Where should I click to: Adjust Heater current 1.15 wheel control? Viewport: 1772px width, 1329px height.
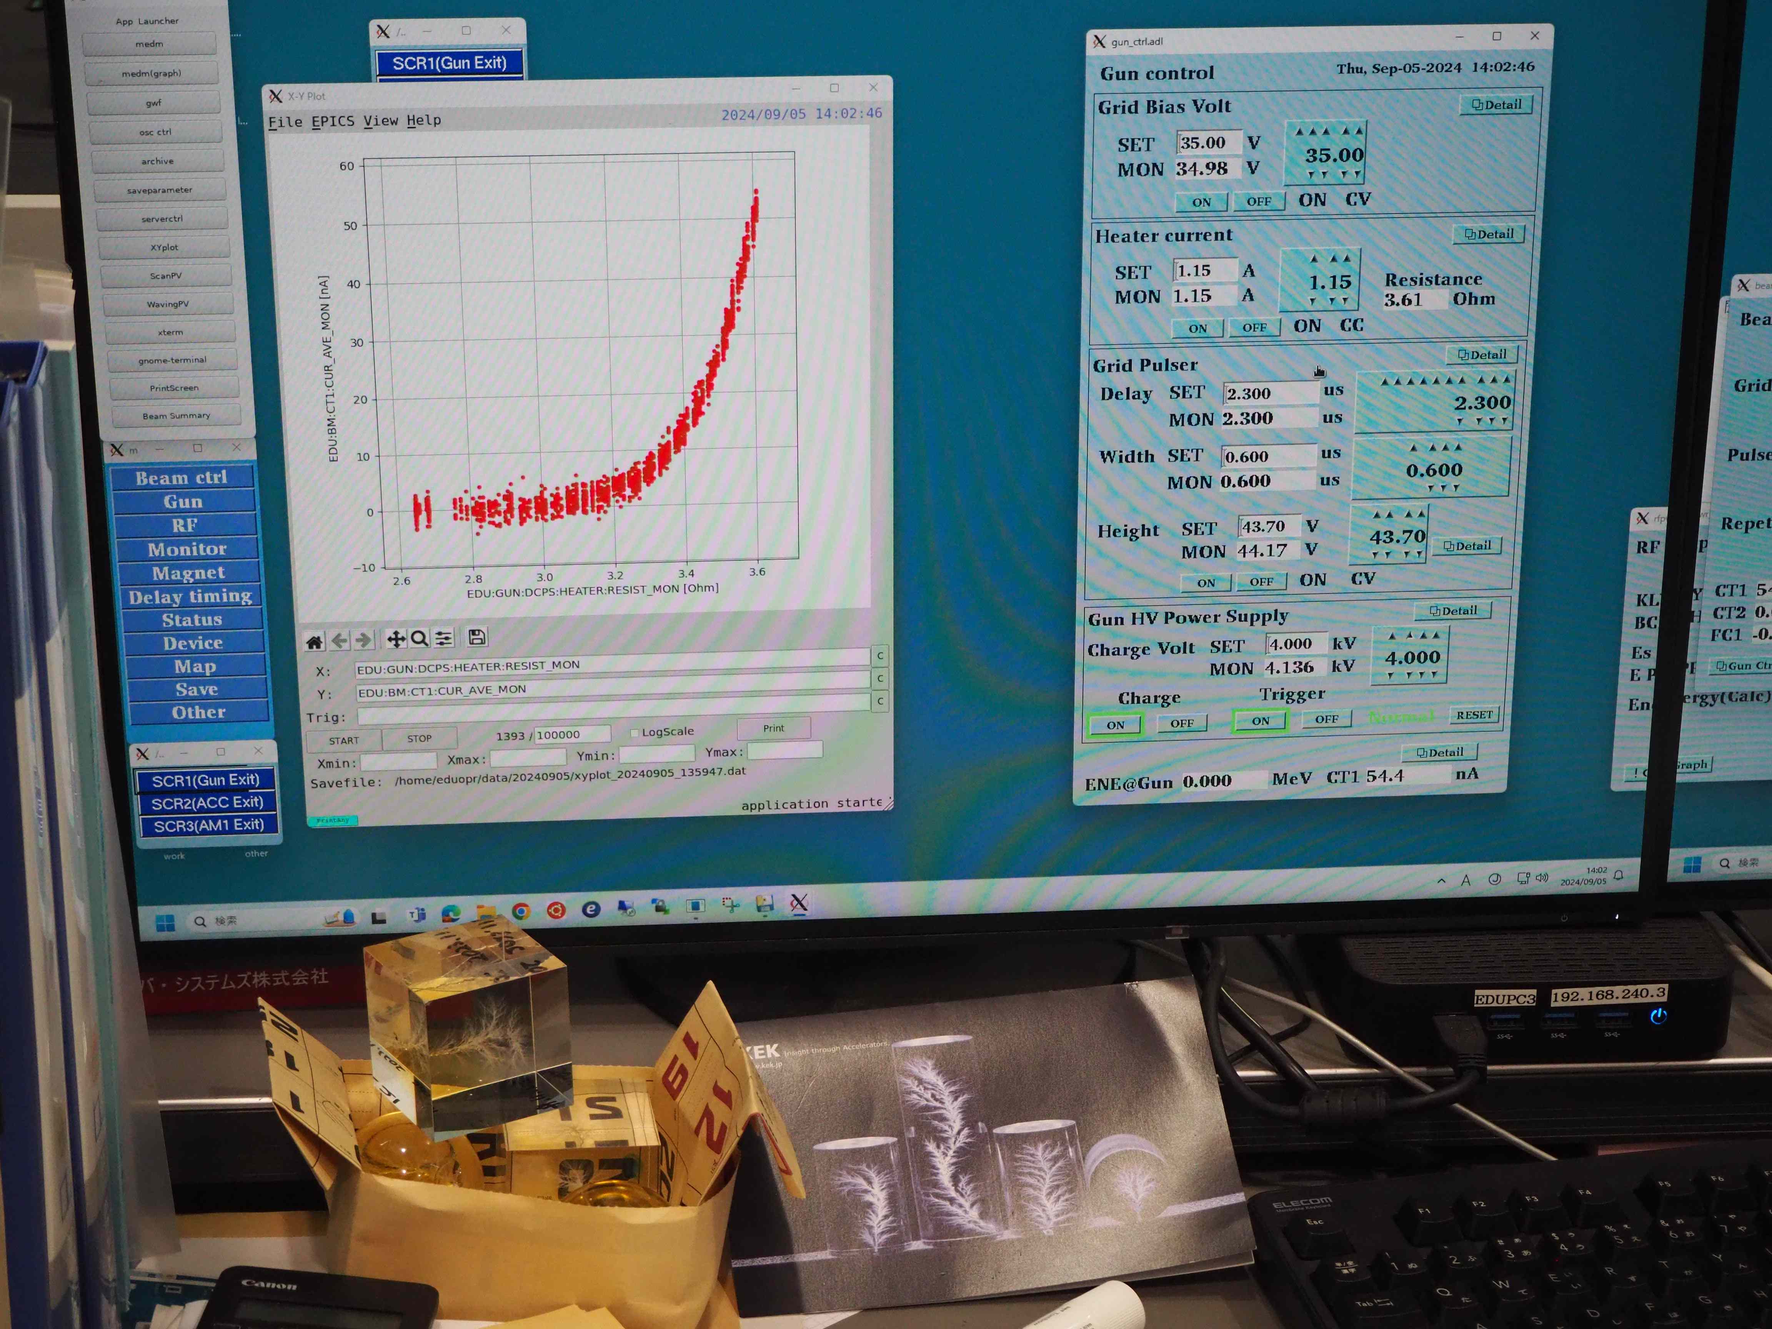tap(1320, 280)
